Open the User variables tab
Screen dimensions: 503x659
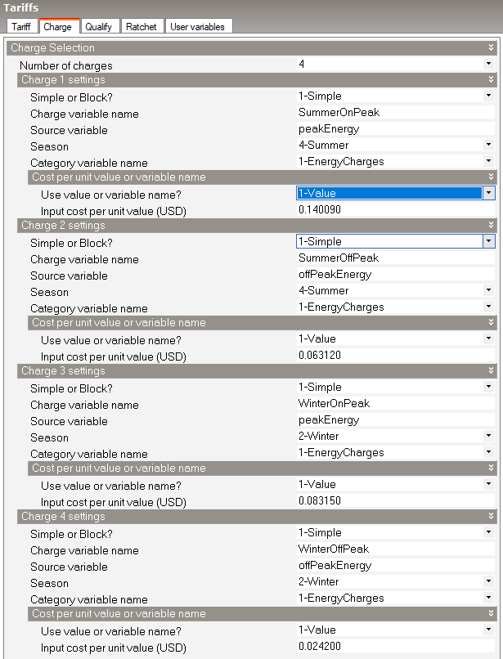coord(197,27)
